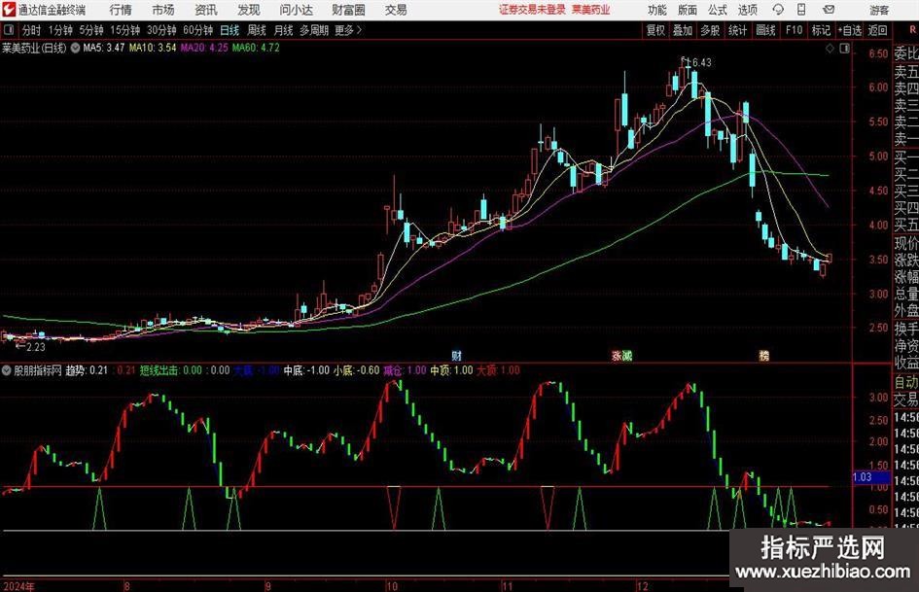The width and height of the screenshot is (919, 592).
Task: Open the 资讯 menu
Action: pos(206,10)
